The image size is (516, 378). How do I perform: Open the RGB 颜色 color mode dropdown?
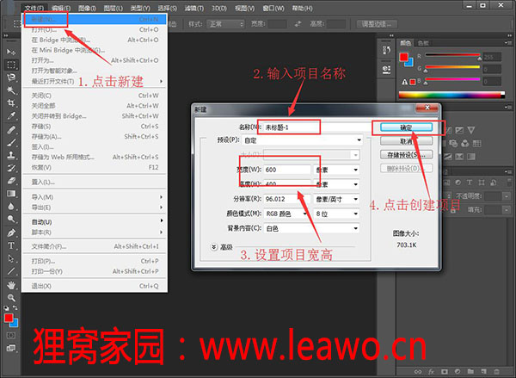286,214
